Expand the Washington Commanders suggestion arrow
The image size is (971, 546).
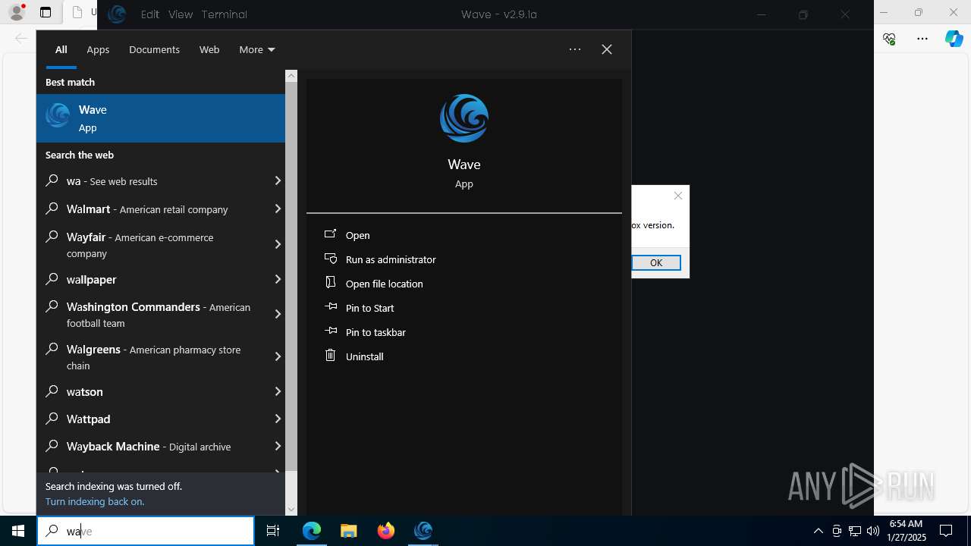278,314
